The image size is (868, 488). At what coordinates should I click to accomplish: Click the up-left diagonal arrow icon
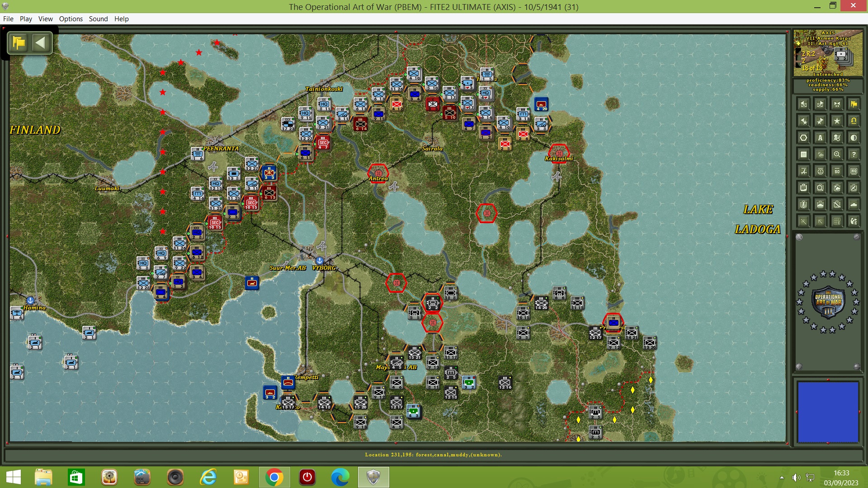[x=820, y=221]
